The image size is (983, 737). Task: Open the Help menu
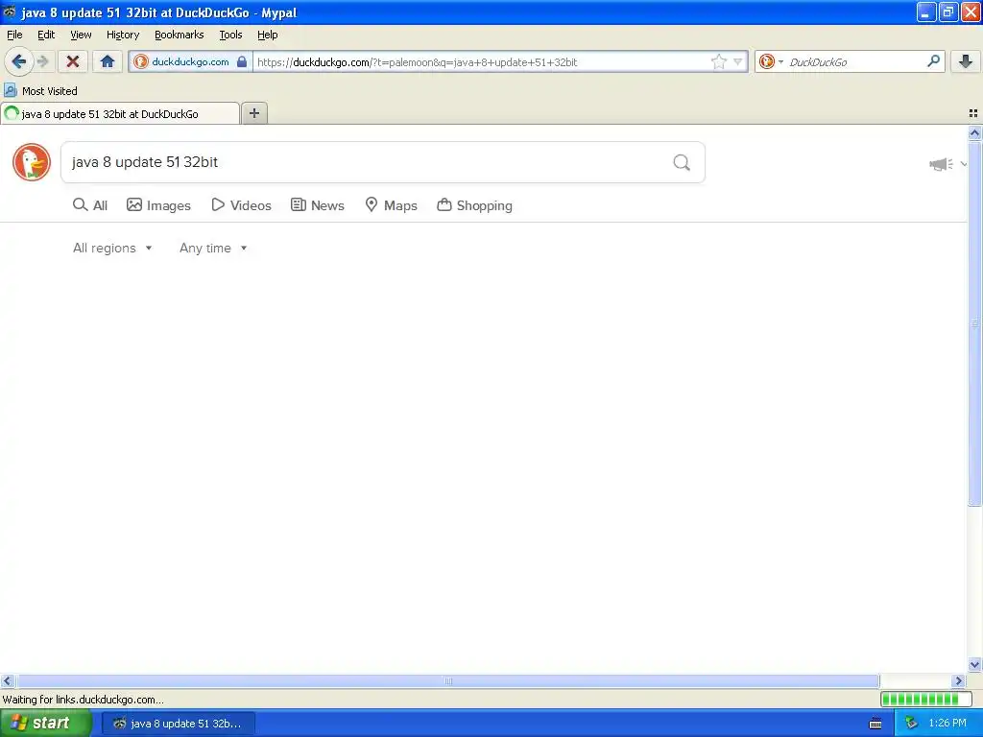click(268, 35)
